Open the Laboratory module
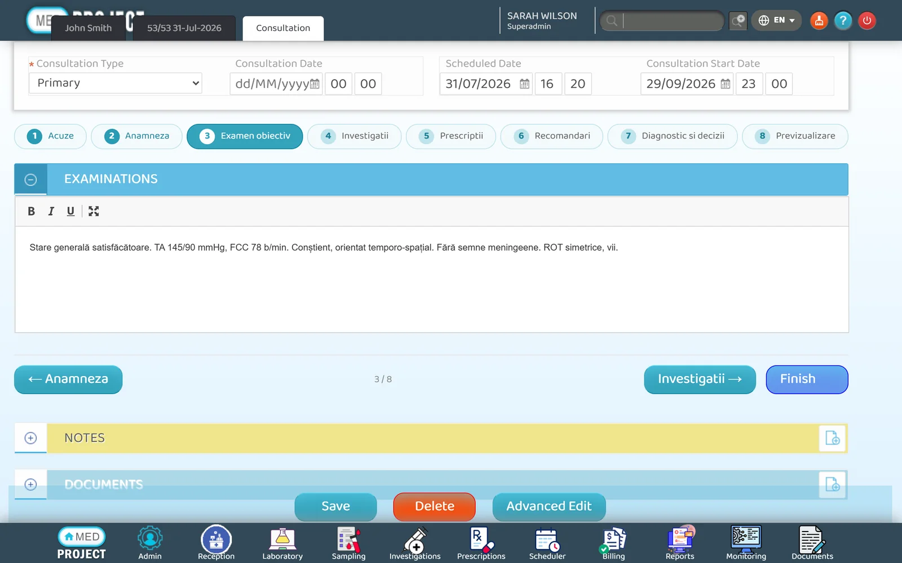The width and height of the screenshot is (902, 563). pyautogui.click(x=282, y=543)
